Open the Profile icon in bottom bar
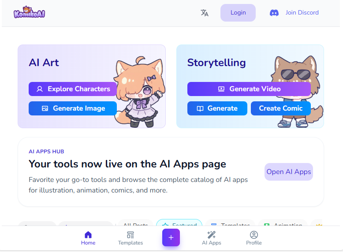 (x=254, y=235)
